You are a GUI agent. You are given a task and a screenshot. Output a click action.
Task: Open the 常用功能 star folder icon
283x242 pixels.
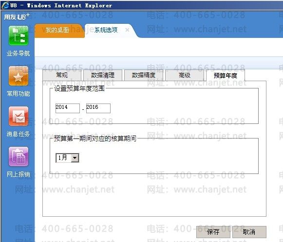pyautogui.click(x=19, y=76)
